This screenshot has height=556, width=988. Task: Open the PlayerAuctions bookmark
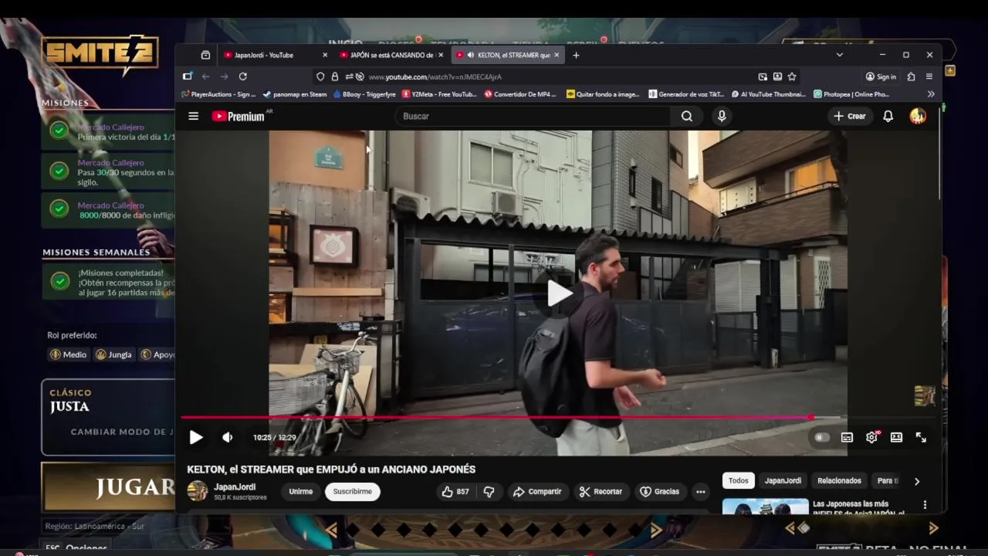(x=218, y=94)
